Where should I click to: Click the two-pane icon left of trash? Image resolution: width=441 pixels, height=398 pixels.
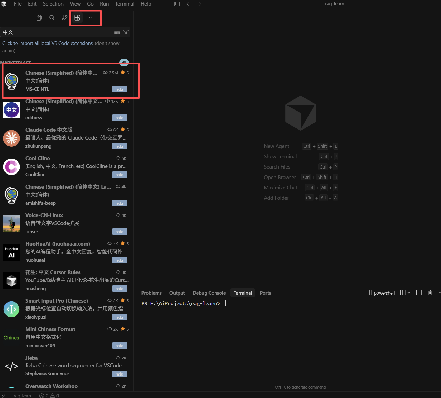coord(419,293)
